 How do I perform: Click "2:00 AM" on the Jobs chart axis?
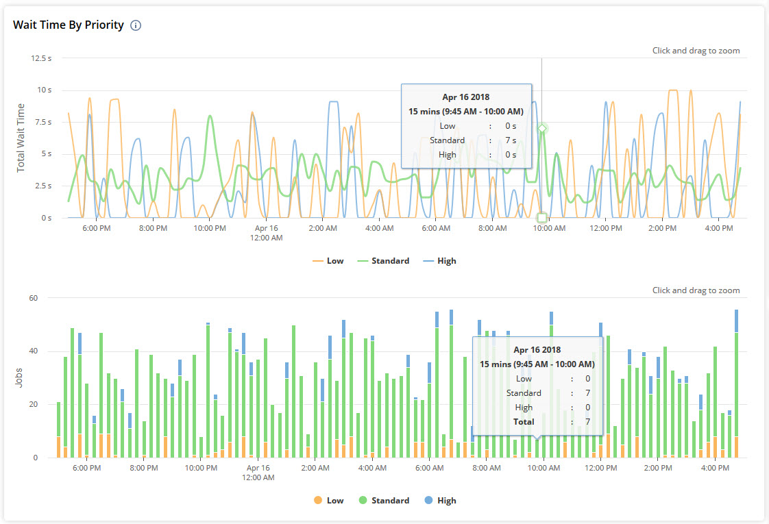pyautogui.click(x=315, y=468)
